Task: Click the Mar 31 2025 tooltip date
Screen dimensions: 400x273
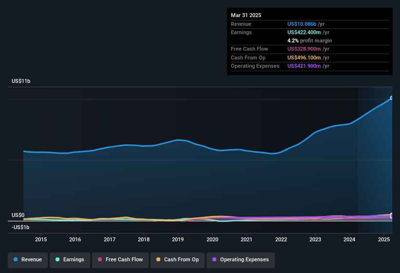Action: coord(246,15)
